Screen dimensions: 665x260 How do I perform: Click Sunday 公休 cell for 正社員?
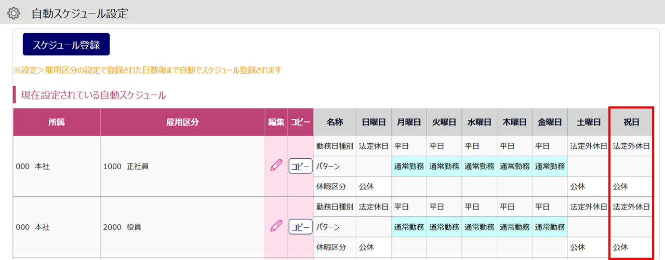pos(374,186)
